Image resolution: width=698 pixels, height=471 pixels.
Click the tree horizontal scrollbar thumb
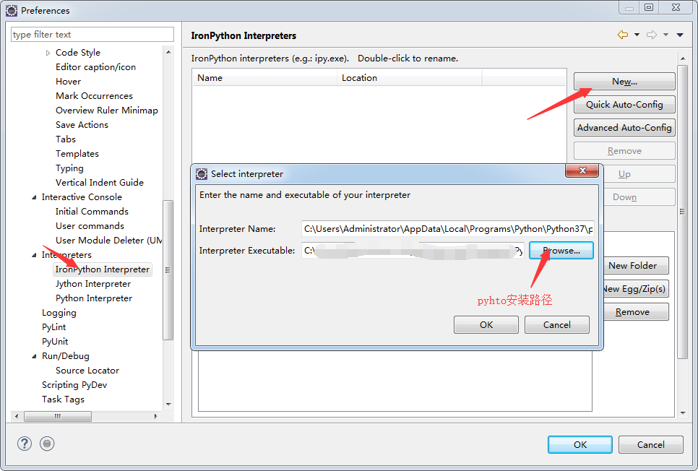click(x=57, y=417)
